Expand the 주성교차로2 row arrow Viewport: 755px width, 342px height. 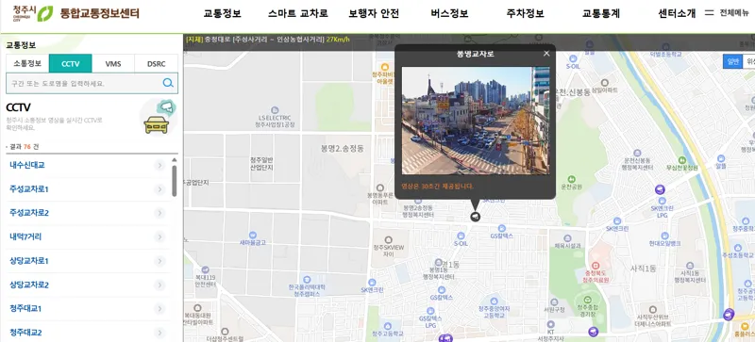pos(159,213)
